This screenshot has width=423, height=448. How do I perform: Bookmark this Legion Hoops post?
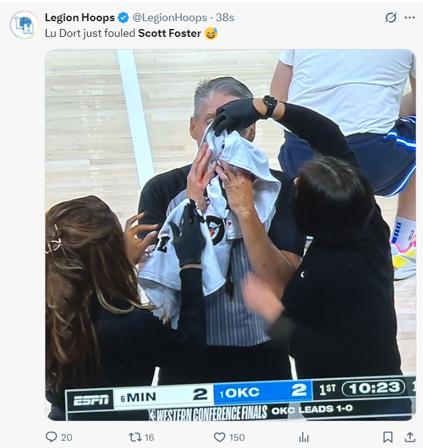[388, 437]
